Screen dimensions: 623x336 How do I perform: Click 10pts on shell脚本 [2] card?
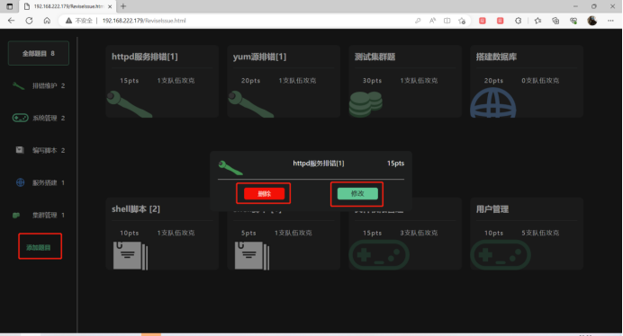pyautogui.click(x=129, y=233)
